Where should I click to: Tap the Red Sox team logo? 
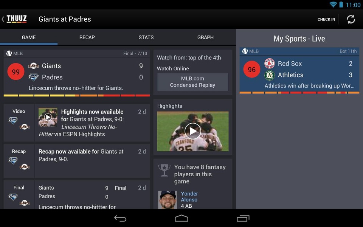click(270, 64)
